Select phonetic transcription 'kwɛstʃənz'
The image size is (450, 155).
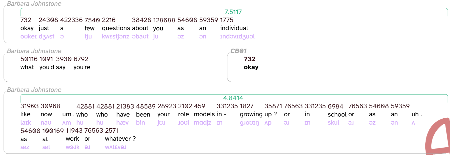[x=116, y=37]
